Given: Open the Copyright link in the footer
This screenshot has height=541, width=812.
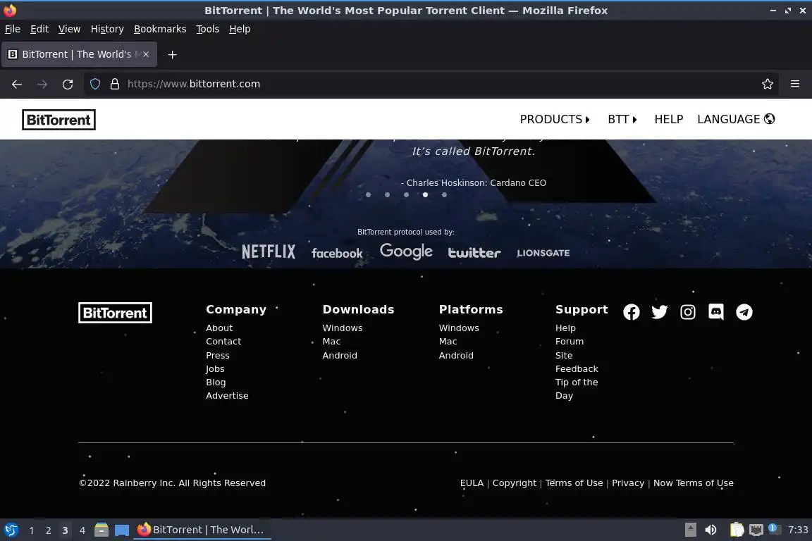Looking at the screenshot, I should coord(515,483).
